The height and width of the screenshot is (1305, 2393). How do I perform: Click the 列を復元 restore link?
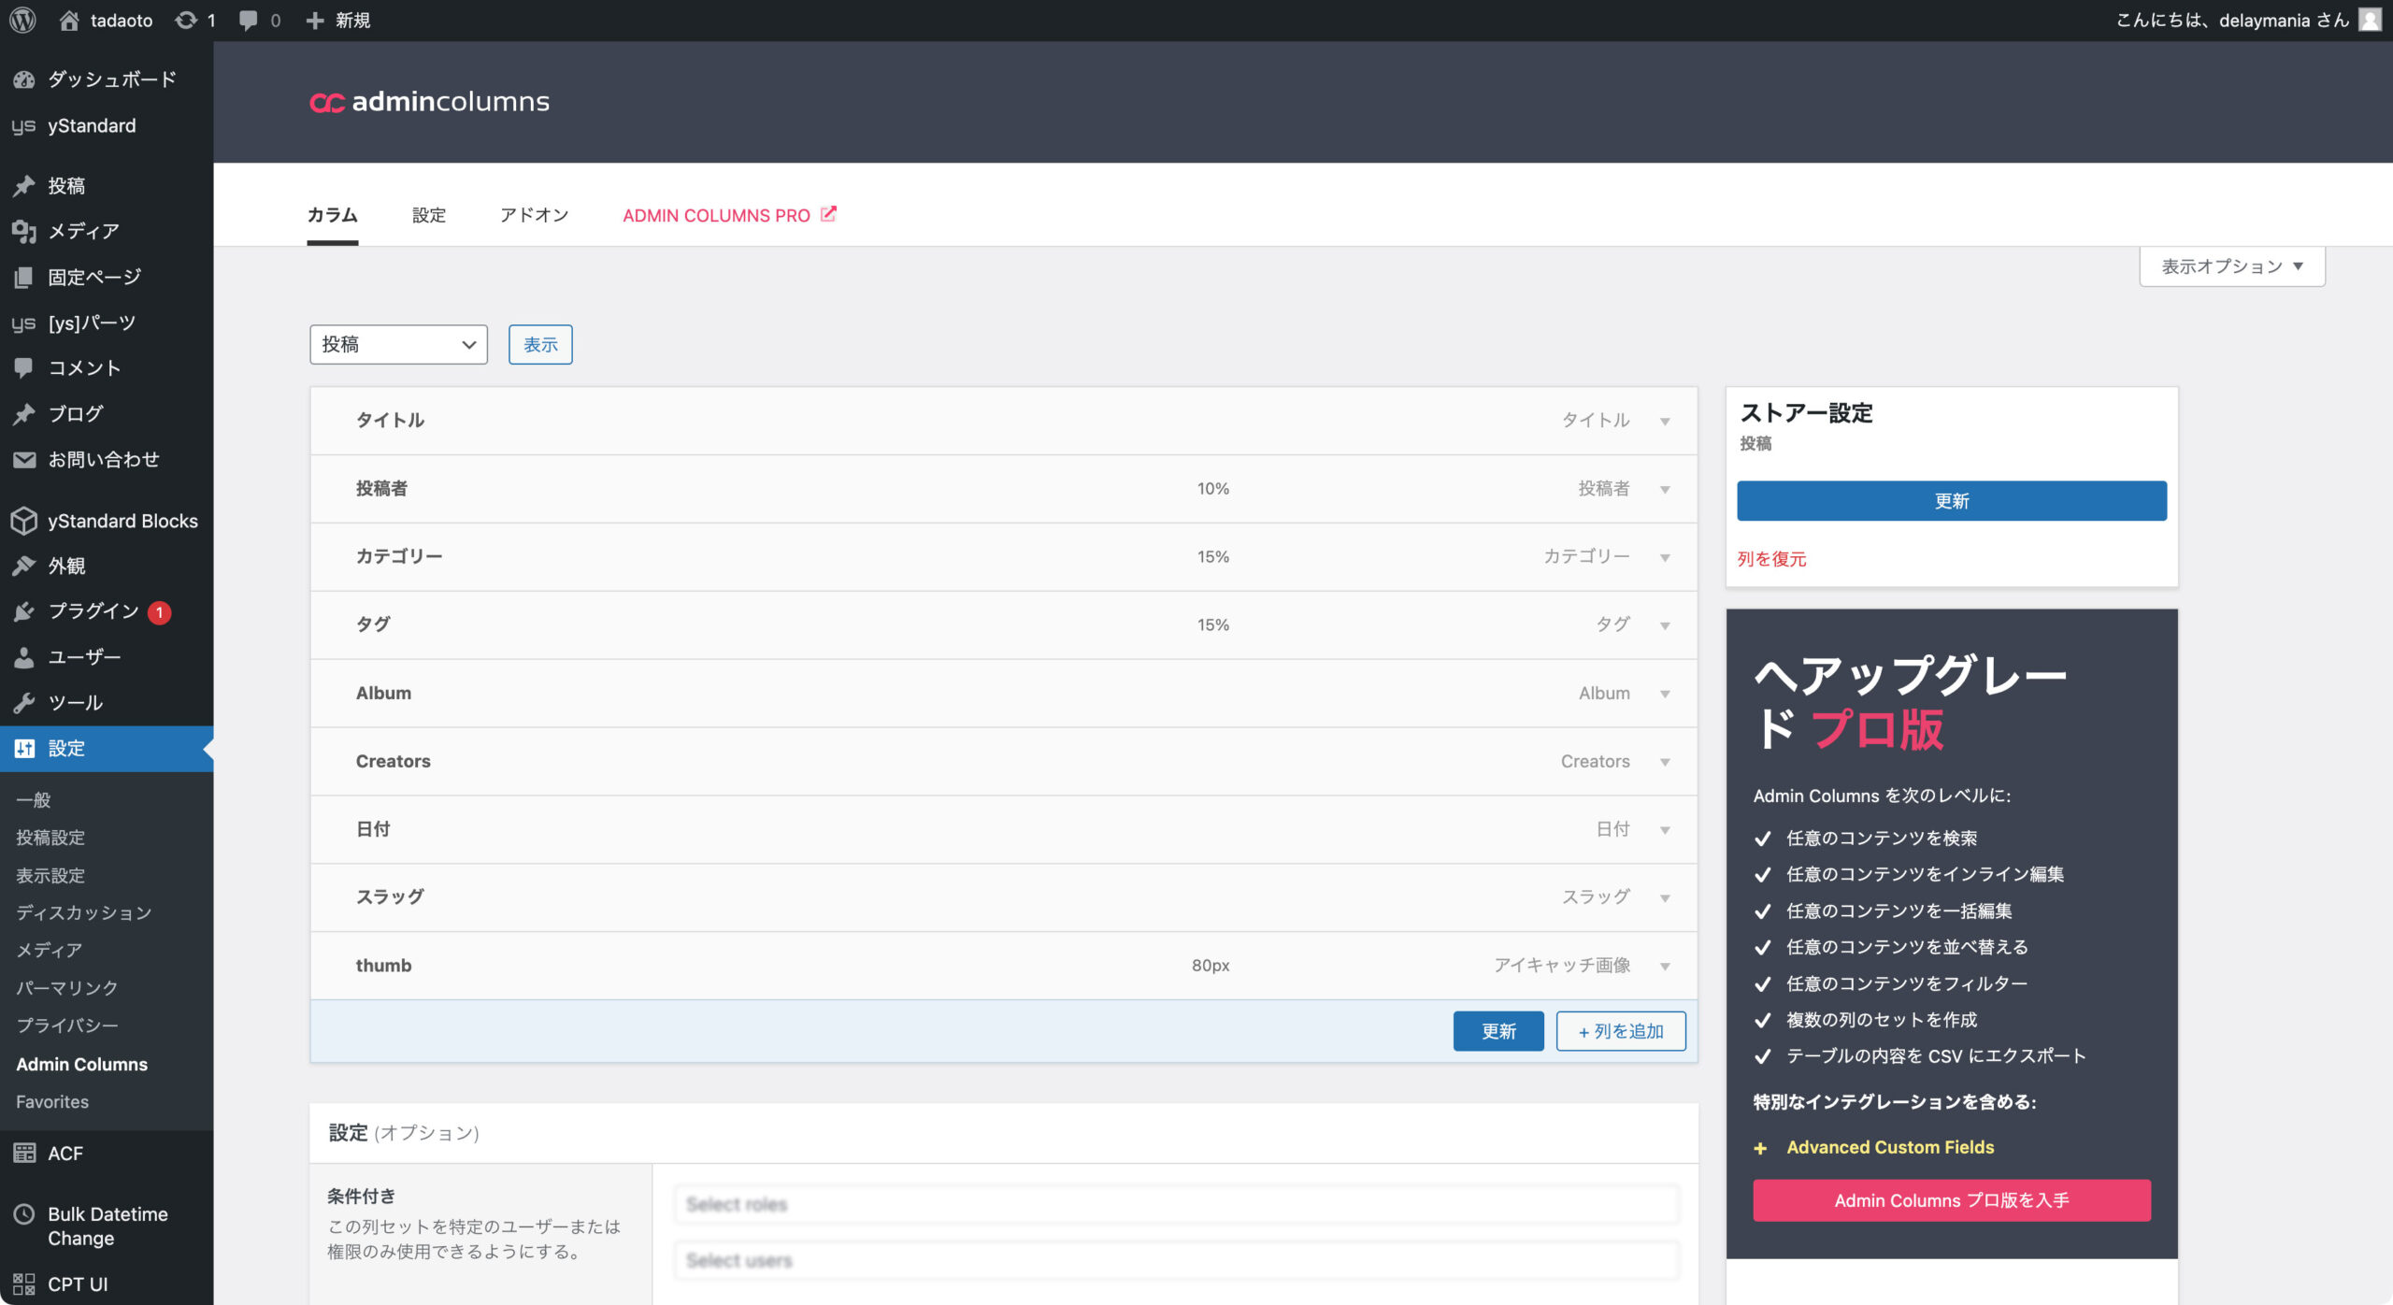click(1771, 559)
